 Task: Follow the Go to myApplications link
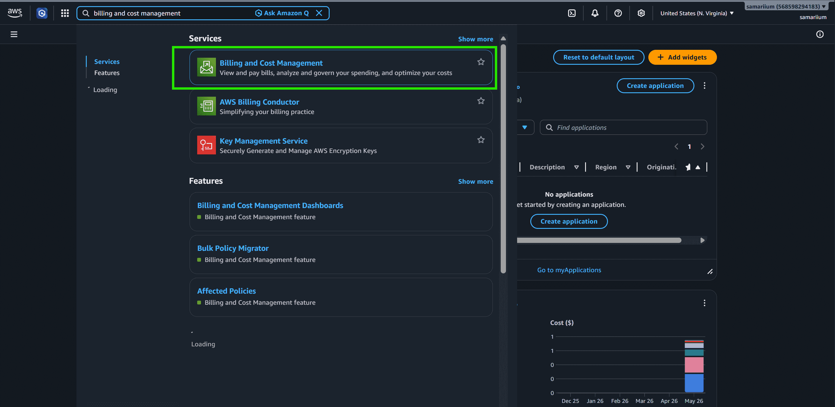569,270
